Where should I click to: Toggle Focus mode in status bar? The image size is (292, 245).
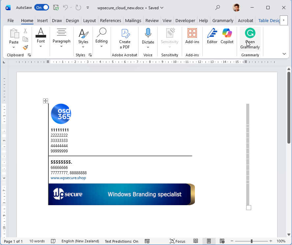(177, 241)
